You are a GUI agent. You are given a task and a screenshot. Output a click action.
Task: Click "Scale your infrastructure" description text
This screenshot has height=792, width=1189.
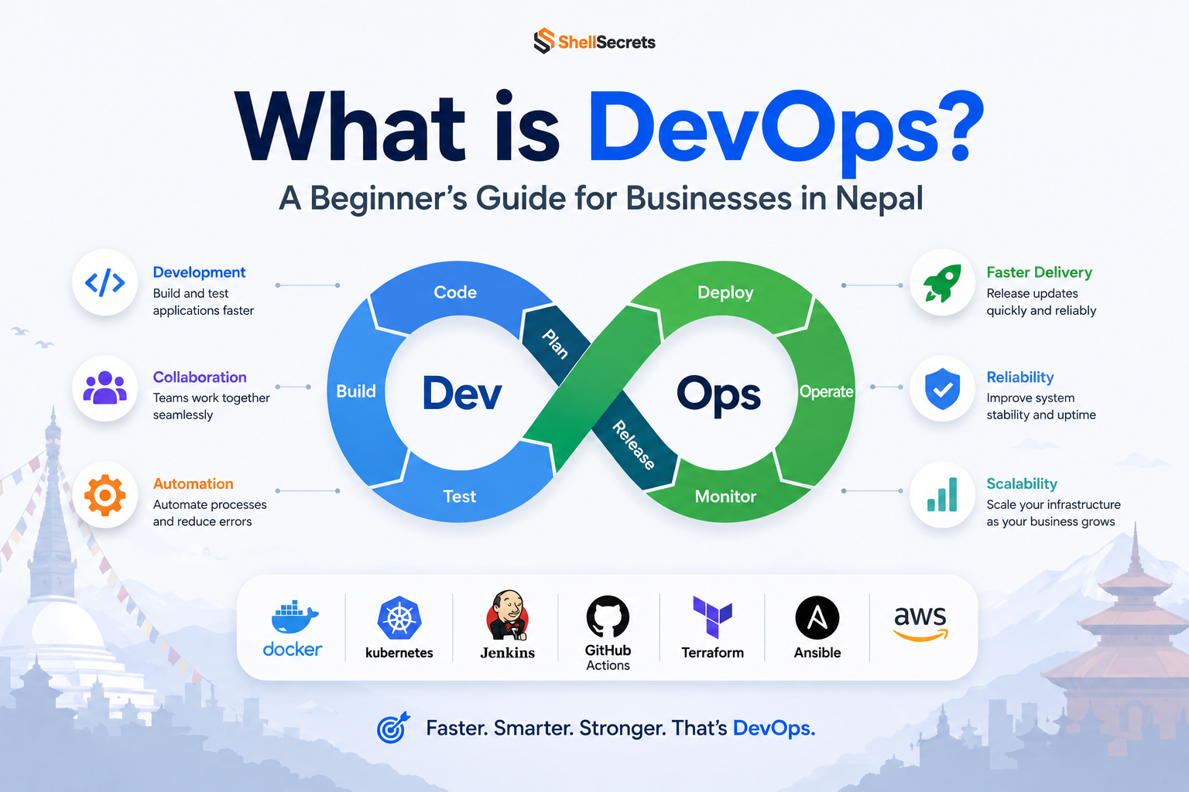tap(1054, 513)
